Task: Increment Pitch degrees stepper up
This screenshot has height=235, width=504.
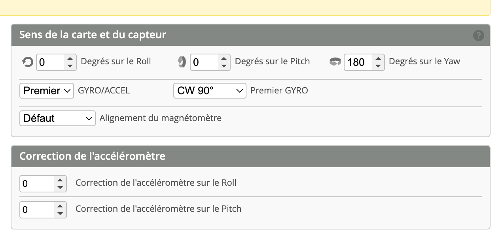Action: (224, 58)
